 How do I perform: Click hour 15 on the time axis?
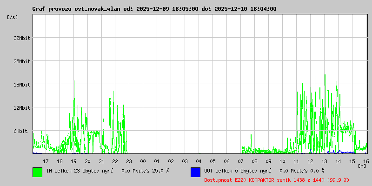[x=352, y=161]
